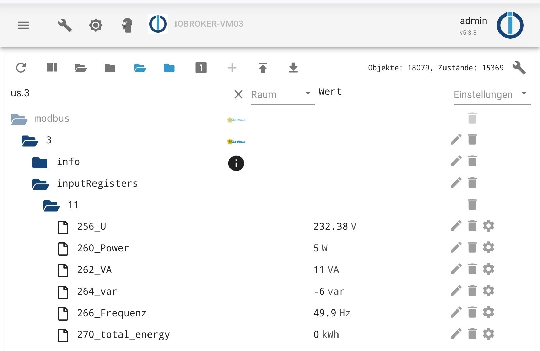Delete the 262_VA object

472,269
